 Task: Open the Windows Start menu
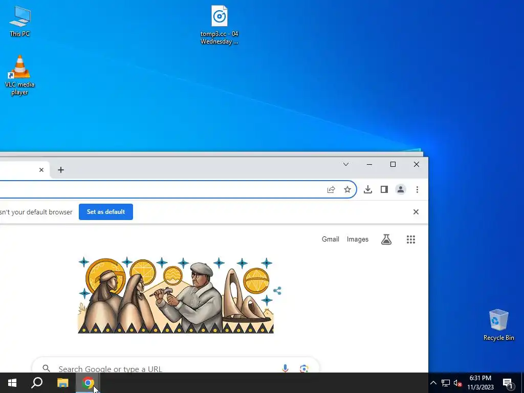point(12,383)
